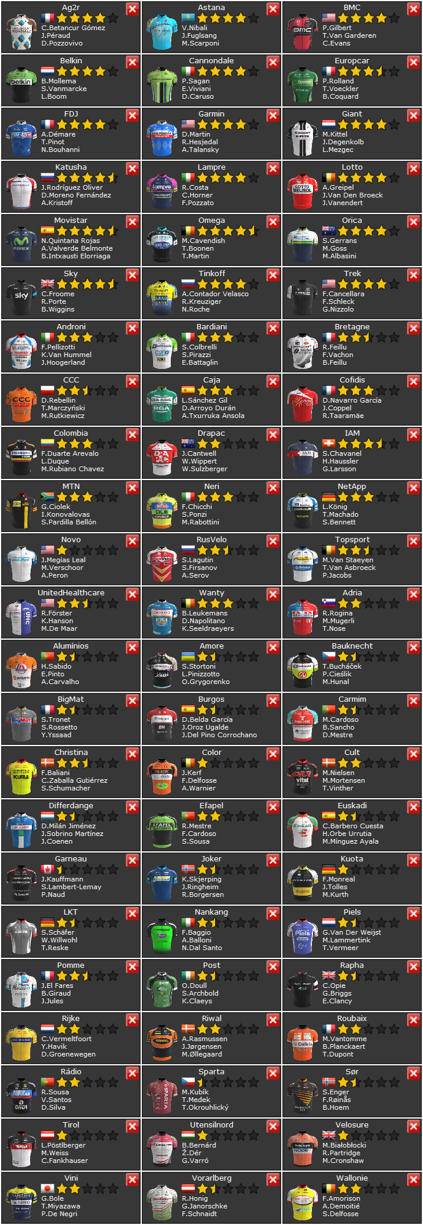Click the Astana team jersey icon
The width and height of the screenshot is (423, 1225).
(162, 33)
